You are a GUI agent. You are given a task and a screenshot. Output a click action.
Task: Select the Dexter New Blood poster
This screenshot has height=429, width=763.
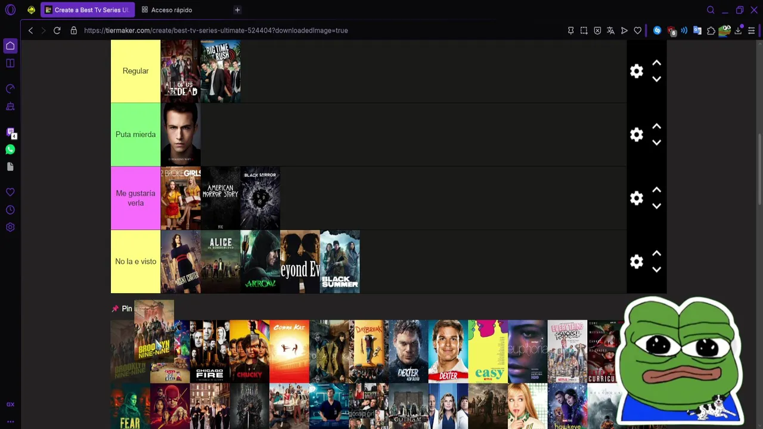pos(408,352)
